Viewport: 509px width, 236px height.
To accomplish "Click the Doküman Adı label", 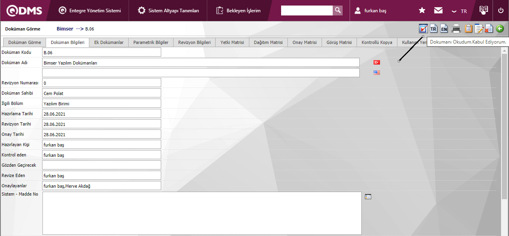I will coord(13,63).
